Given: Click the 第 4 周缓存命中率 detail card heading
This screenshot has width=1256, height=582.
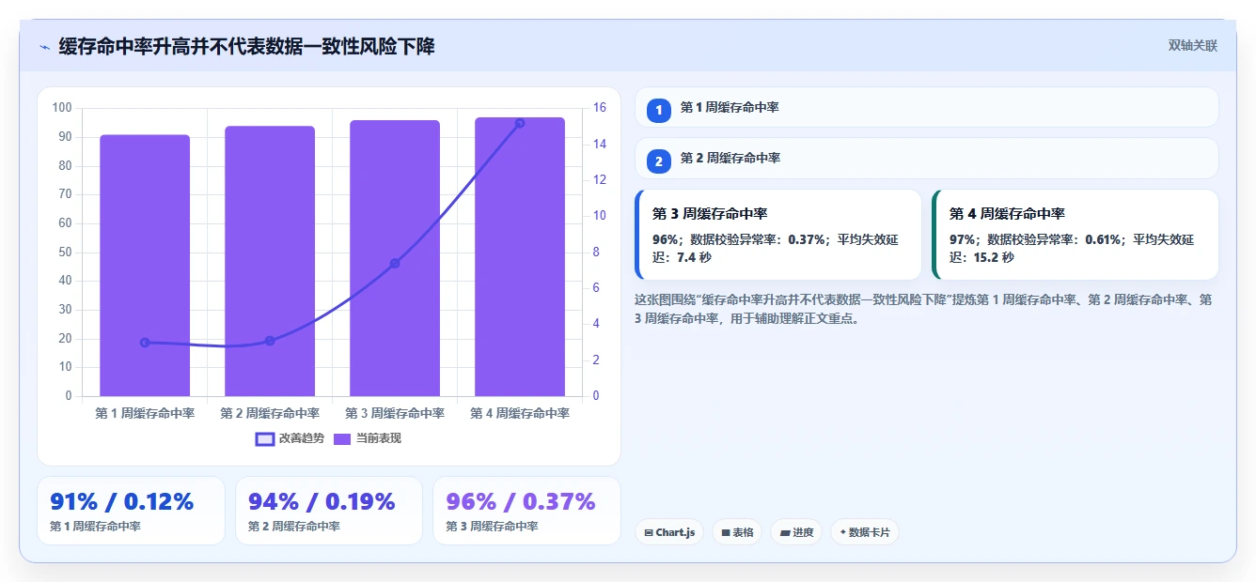Looking at the screenshot, I should [x=1007, y=214].
